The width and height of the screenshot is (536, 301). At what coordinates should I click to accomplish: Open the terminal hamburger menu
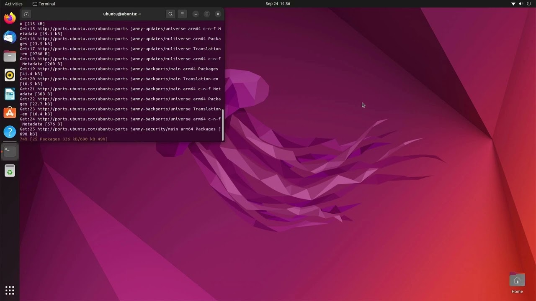point(182,14)
